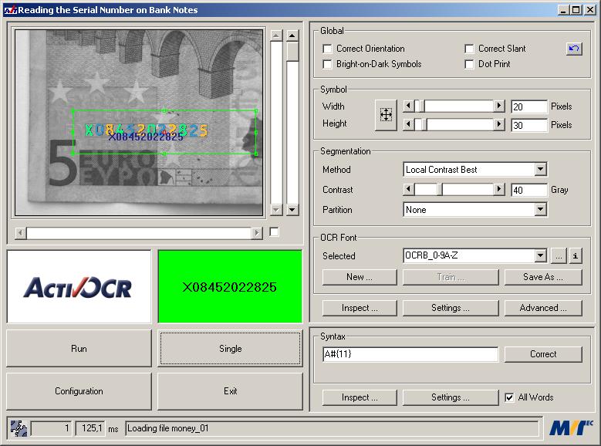Click the status text Loading file money_01
The width and height of the screenshot is (601, 446).
pyautogui.click(x=168, y=428)
